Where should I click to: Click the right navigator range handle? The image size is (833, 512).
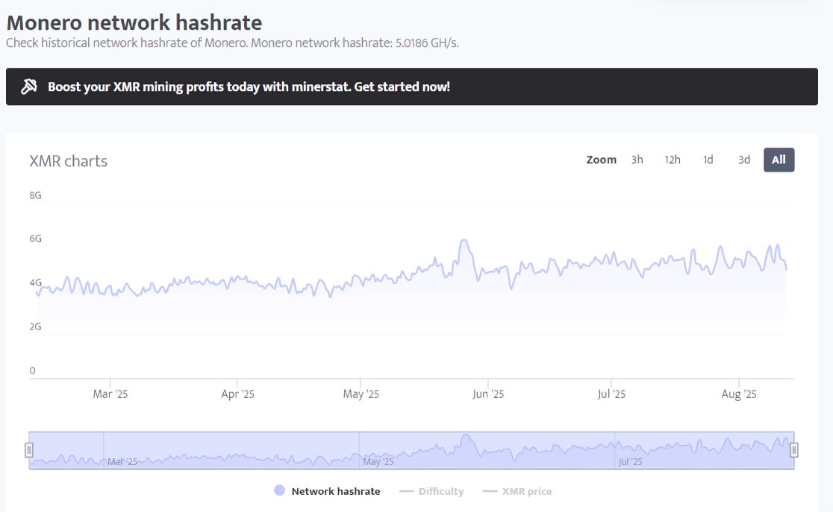point(793,450)
